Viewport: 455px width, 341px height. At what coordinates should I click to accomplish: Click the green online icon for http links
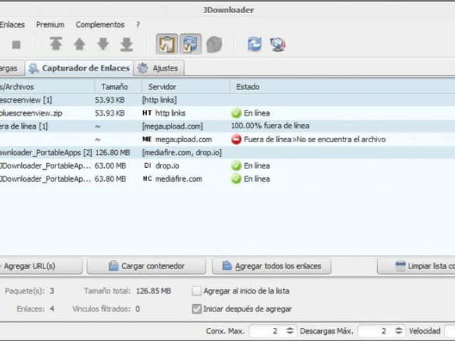point(236,113)
